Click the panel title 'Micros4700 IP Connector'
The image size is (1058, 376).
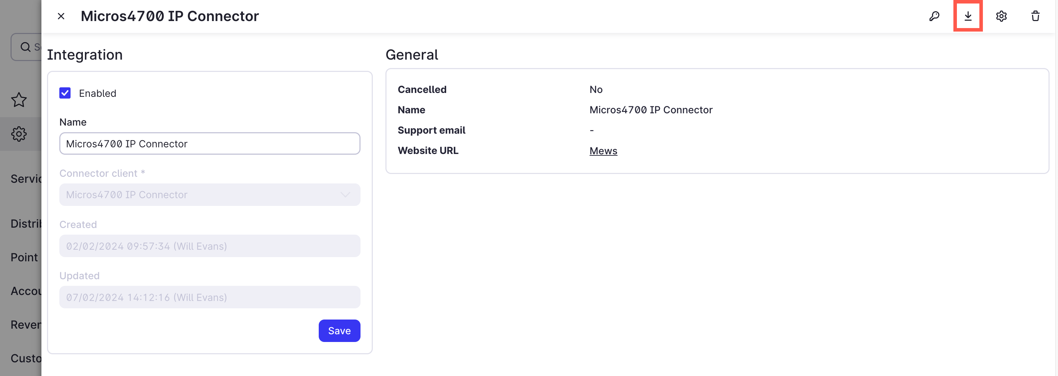(170, 16)
